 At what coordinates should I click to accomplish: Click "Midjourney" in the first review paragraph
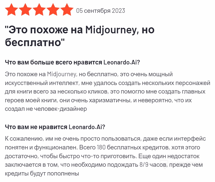click(62, 74)
